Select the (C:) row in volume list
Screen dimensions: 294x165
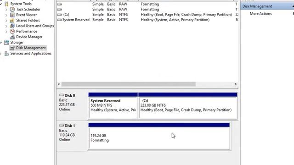pos(147,14)
